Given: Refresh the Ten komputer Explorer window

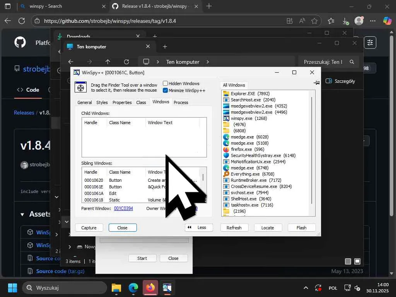Looking at the screenshot, I should coord(126,61).
